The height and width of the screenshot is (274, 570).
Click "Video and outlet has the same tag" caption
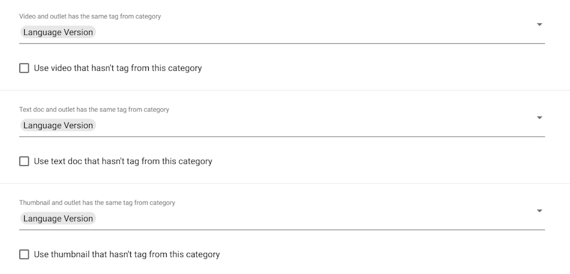point(90,16)
